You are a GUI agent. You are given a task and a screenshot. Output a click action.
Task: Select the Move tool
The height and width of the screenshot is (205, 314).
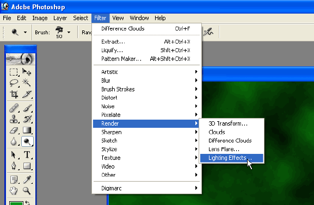pos(27,72)
